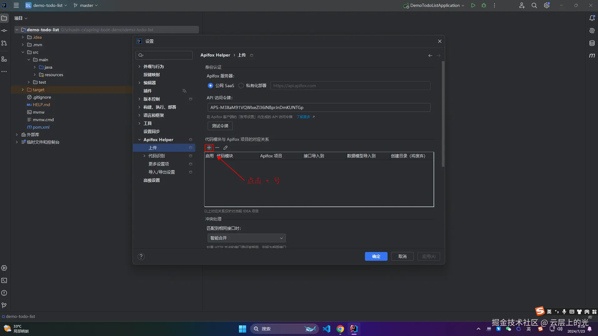Click the remove mapping minus icon
Viewport: 598px width, 336px height.
tap(217, 148)
